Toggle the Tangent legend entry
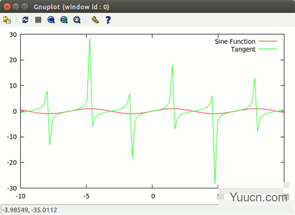 click(243, 49)
